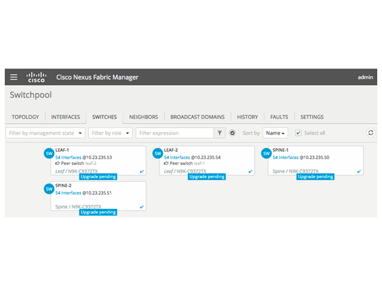Click the LEAF-1 SW badge icon
Screen dimensions: 382x286
coord(49,154)
